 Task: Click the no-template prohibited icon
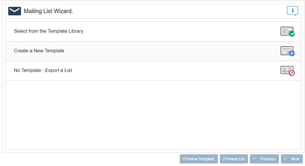coord(287,71)
